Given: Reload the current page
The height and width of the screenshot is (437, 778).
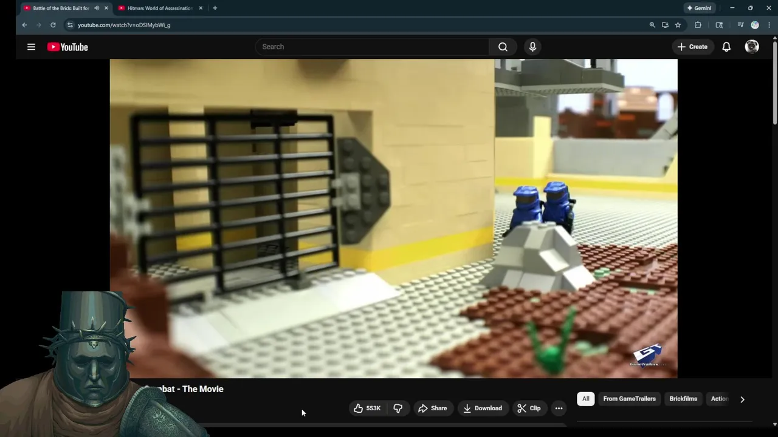Looking at the screenshot, I should click(53, 25).
